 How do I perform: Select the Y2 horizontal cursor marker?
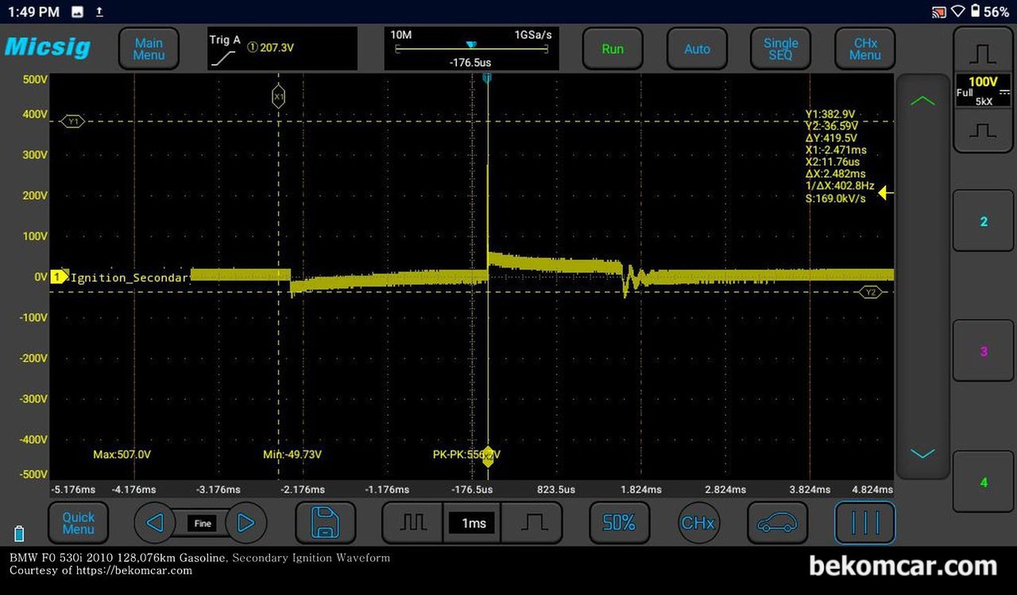coord(871,292)
